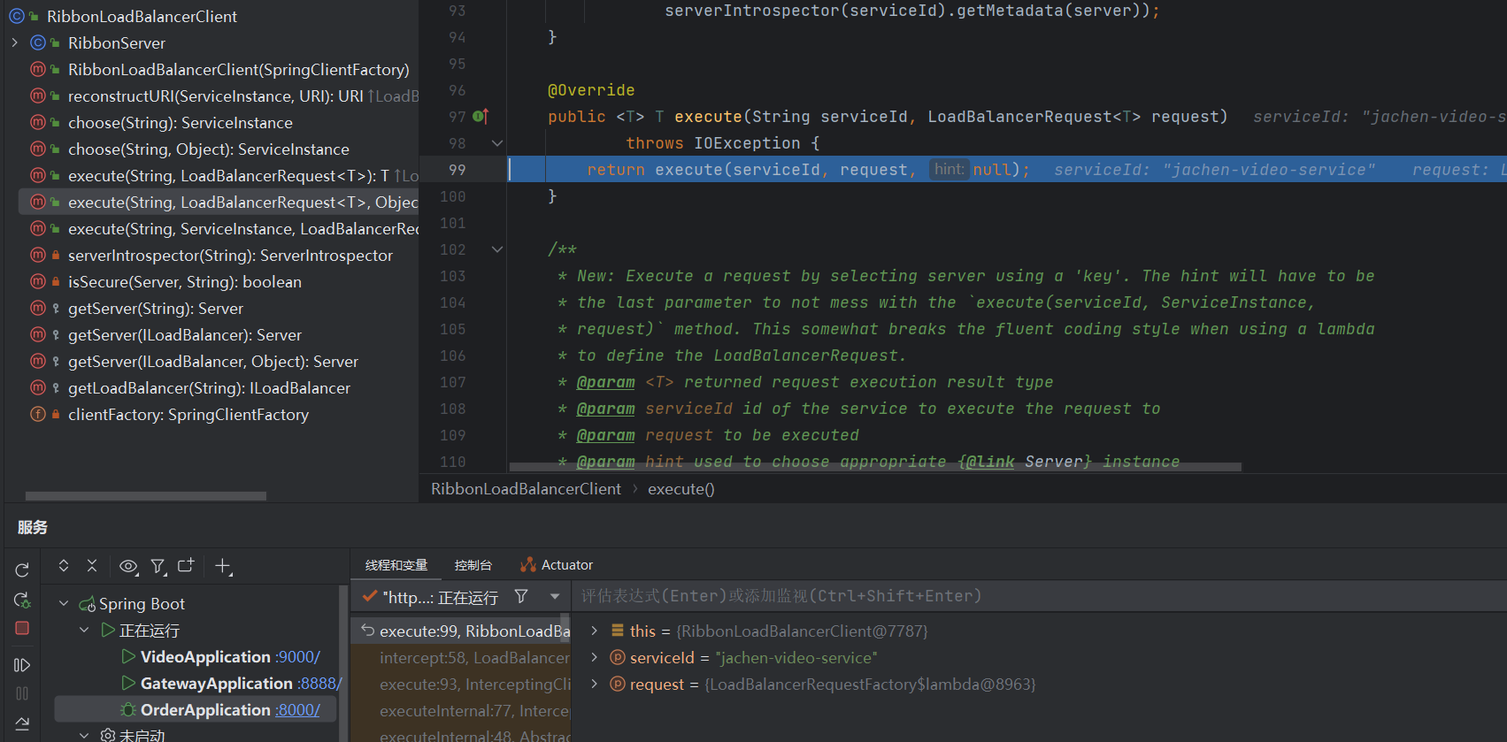Expand the RibbonServer class node

[x=14, y=42]
